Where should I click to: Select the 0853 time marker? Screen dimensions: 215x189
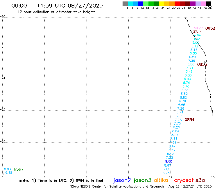coord(202,64)
